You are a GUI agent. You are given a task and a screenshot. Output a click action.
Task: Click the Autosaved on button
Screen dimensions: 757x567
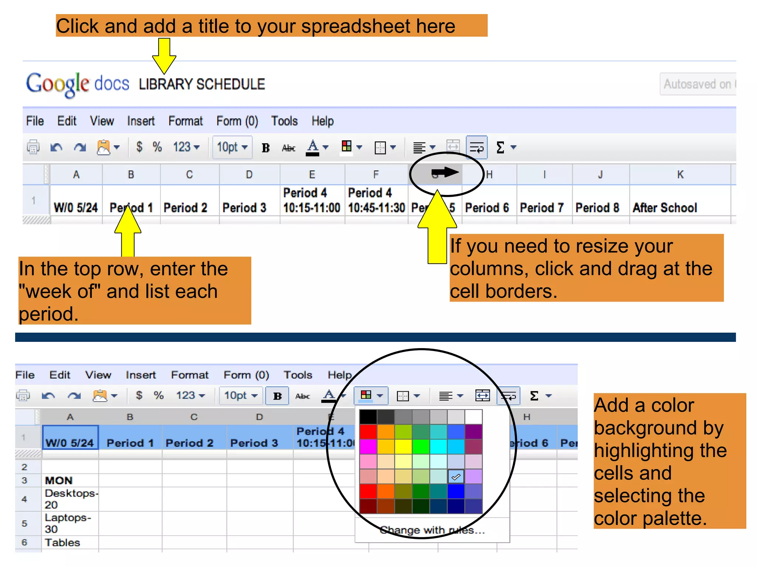pos(698,84)
